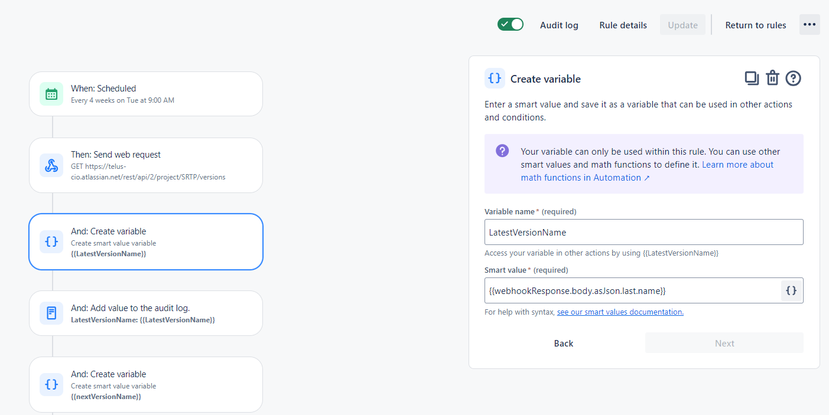This screenshot has width=829, height=415.
Task: Open help via question mark icon
Action: (793, 78)
